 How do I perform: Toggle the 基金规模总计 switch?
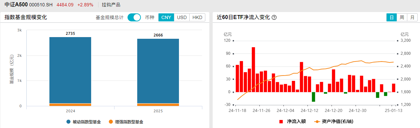(x=134, y=17)
